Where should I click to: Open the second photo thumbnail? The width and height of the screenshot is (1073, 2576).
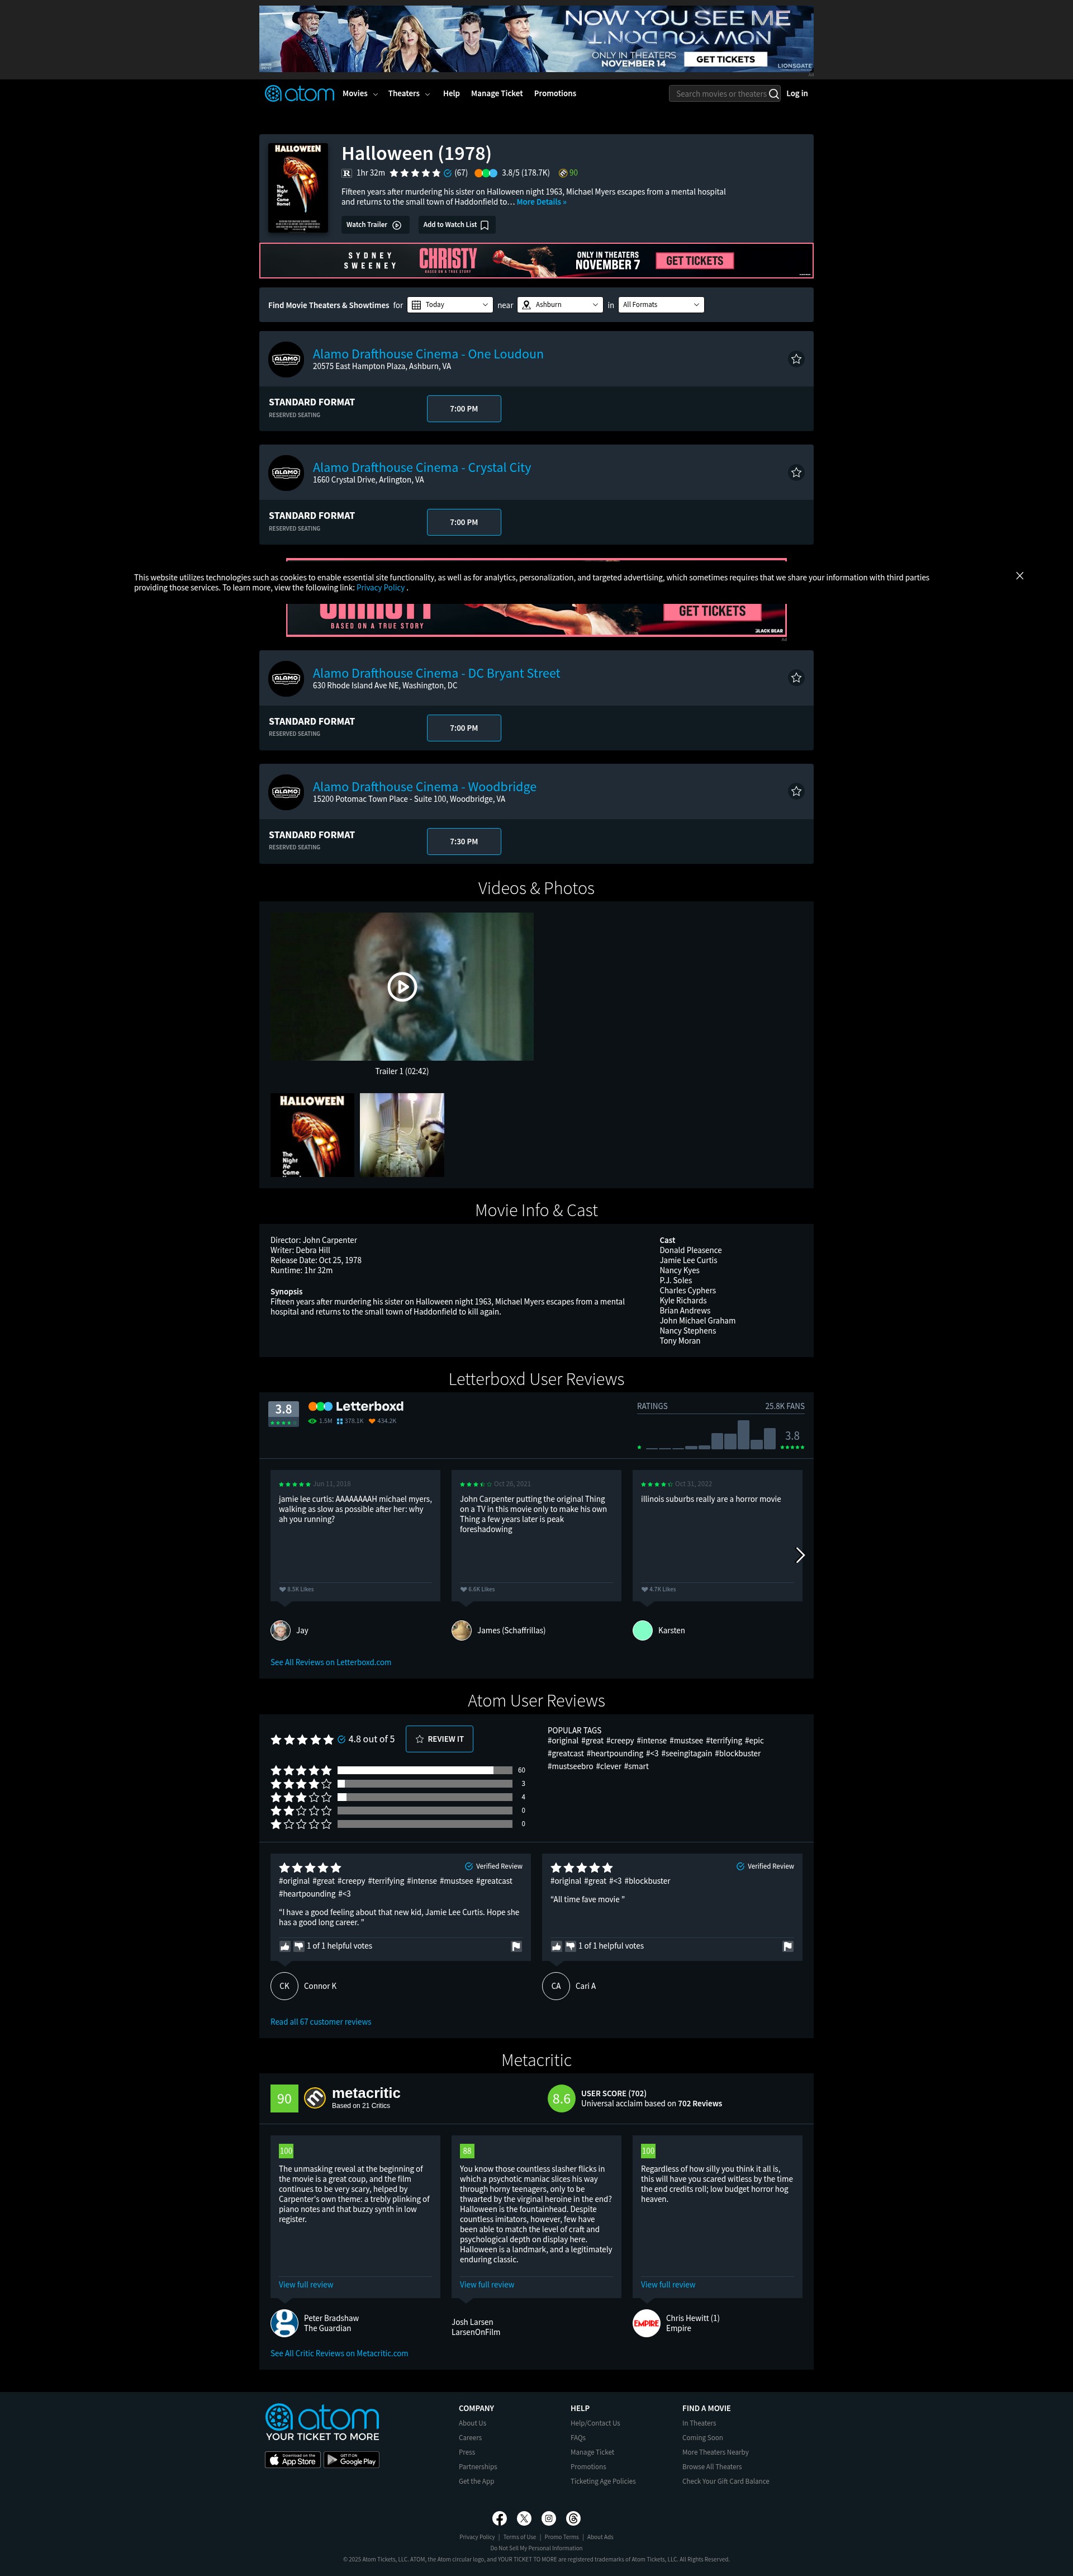402,1135
